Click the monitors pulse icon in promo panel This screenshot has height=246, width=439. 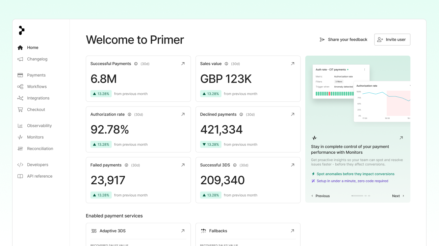click(x=314, y=138)
